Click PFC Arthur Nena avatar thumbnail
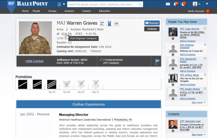Screen dimensions: 217x138 point(173,78)
